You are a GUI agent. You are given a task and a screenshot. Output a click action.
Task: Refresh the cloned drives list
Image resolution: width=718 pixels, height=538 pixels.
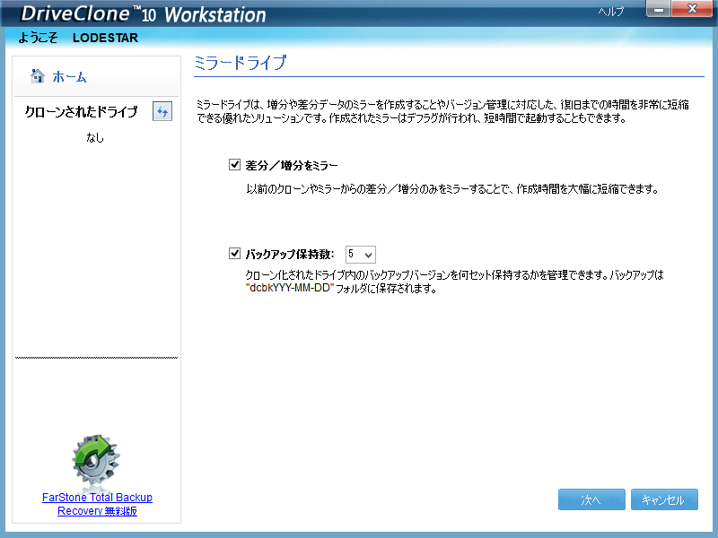pyautogui.click(x=162, y=111)
